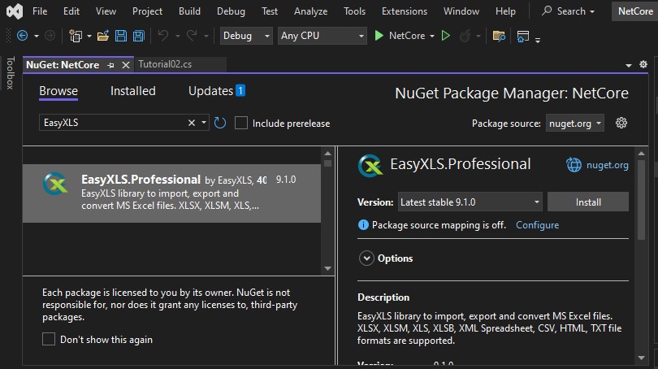Open the nuget.org link in details pane

(607, 165)
